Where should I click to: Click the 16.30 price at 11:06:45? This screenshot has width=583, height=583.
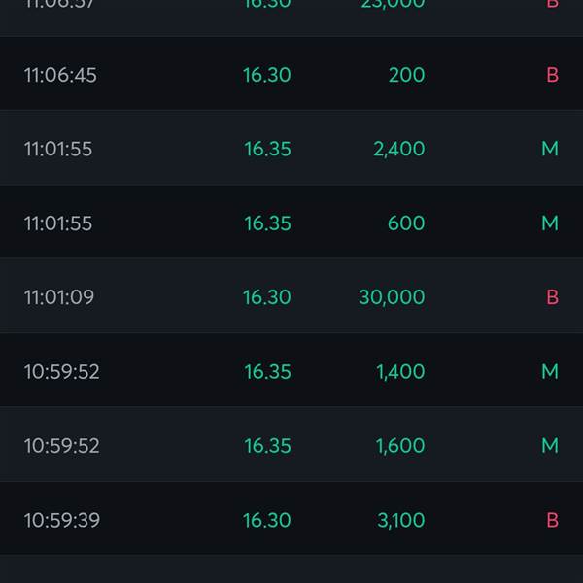[x=266, y=75]
